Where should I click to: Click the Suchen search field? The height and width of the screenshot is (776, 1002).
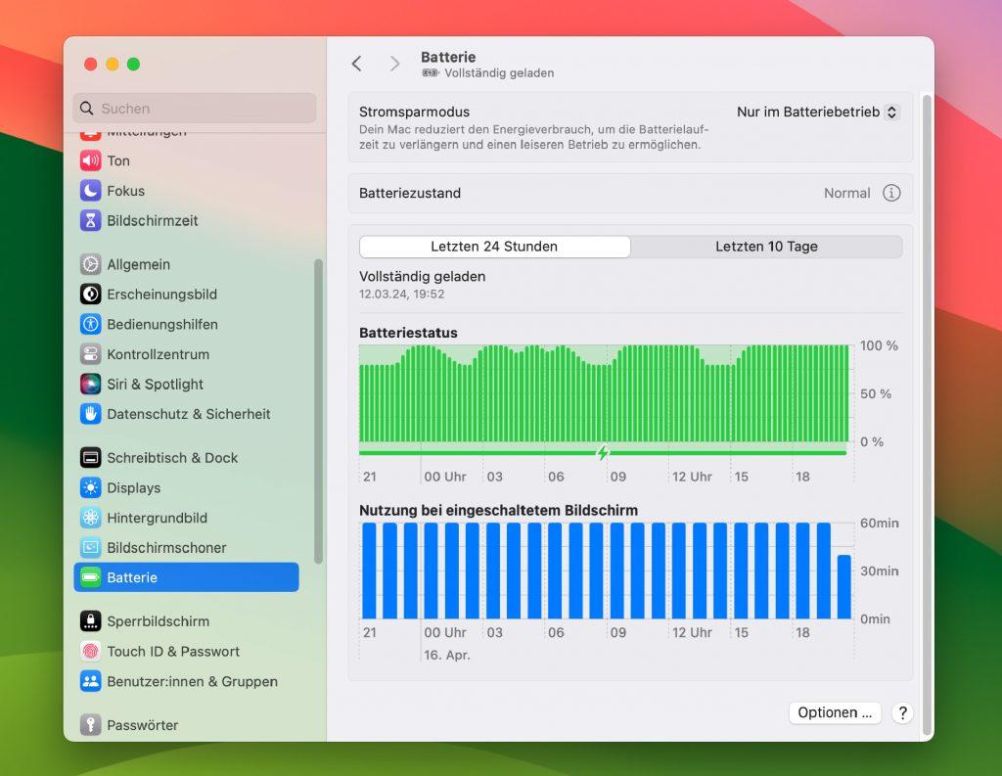click(x=195, y=109)
